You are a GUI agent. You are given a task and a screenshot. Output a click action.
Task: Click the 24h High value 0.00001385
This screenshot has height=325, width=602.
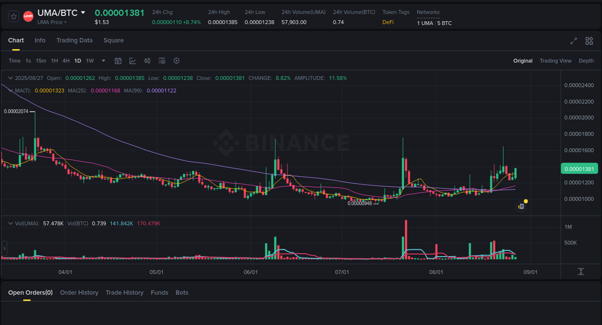tap(222, 22)
